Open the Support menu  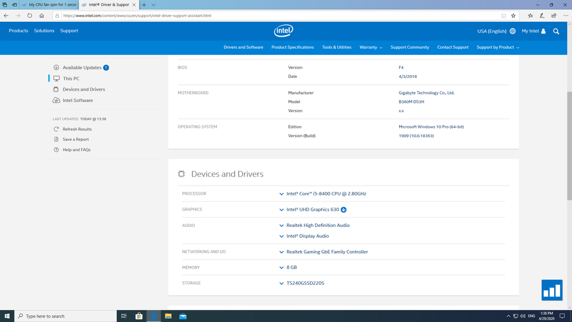point(69,31)
